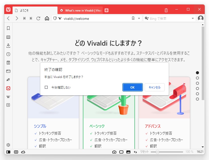
Task: Open the History panel
Action: tap(8, 54)
